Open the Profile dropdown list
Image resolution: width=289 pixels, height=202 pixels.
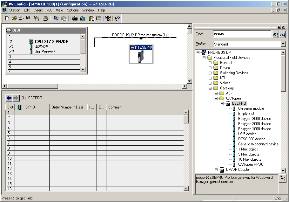[283, 44]
